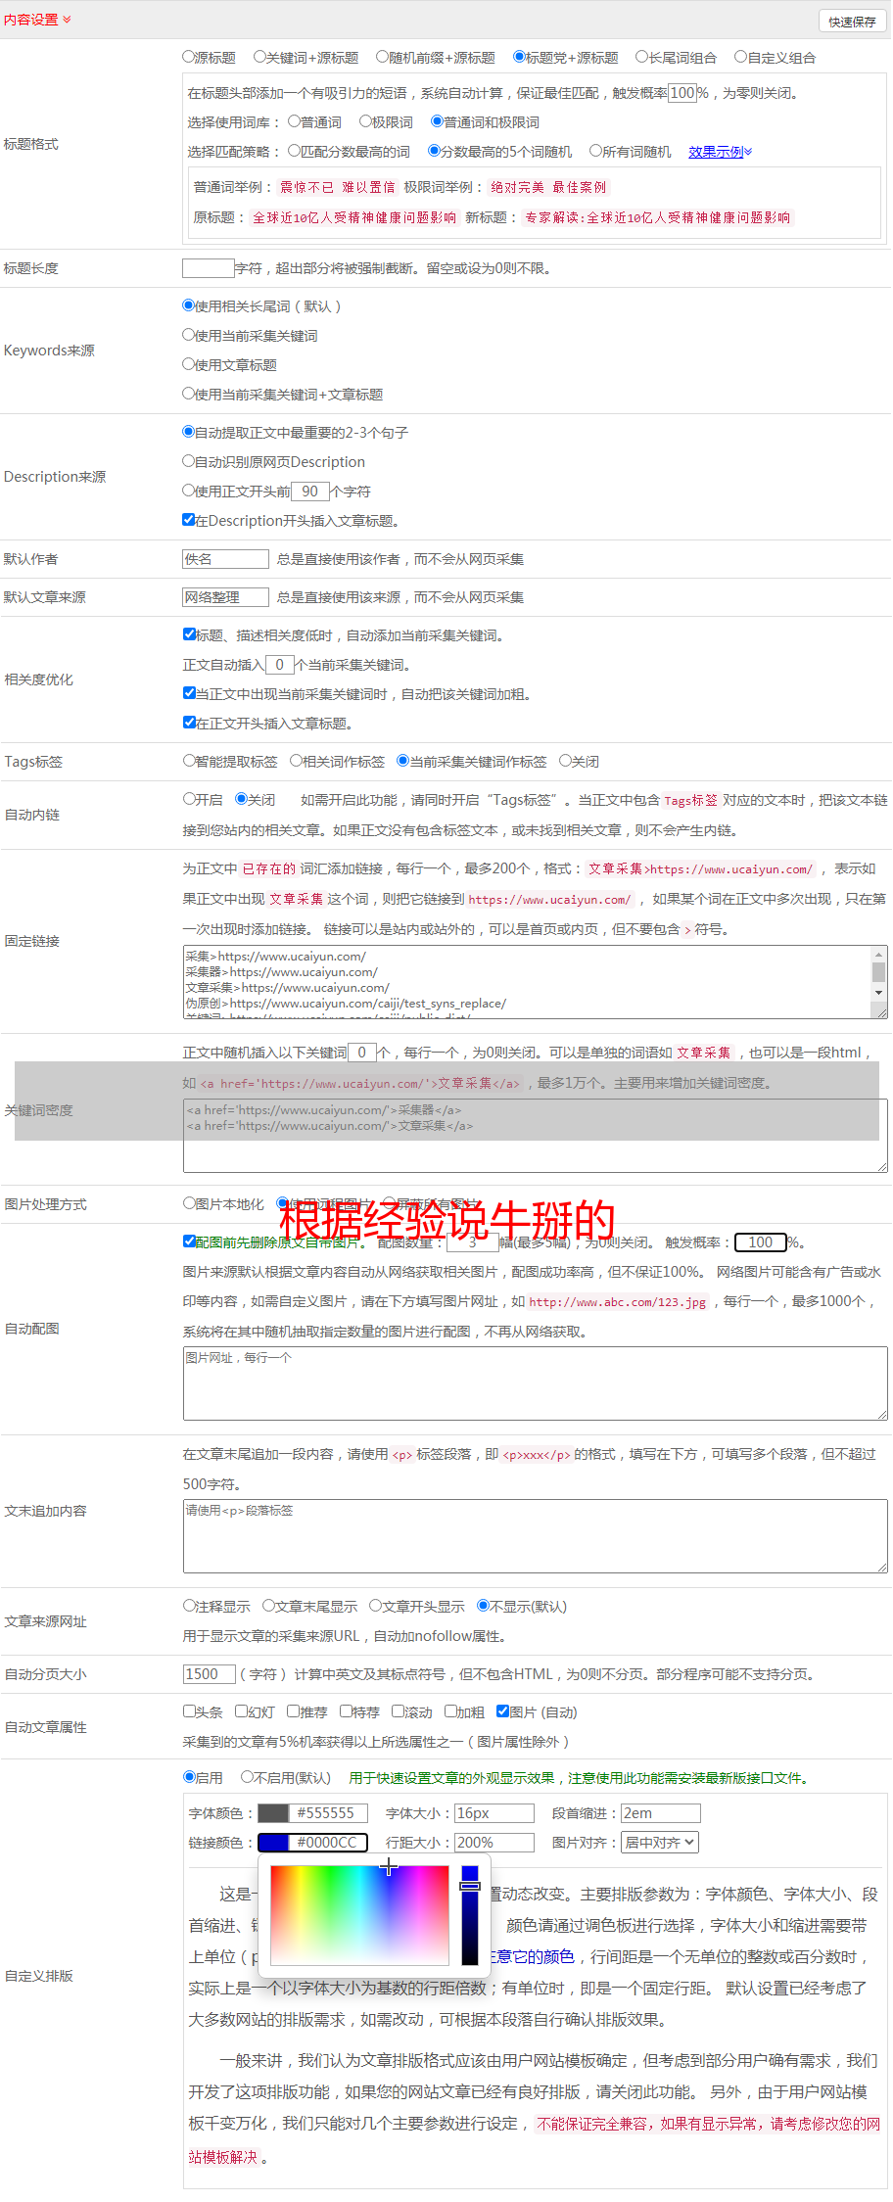Open the 效果示例 link
Viewport: 893px width, 2202px height.
tap(720, 152)
